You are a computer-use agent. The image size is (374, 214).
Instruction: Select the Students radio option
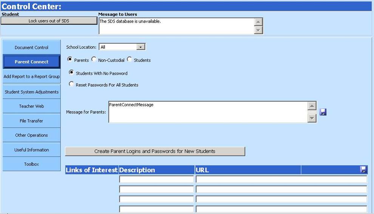point(130,60)
